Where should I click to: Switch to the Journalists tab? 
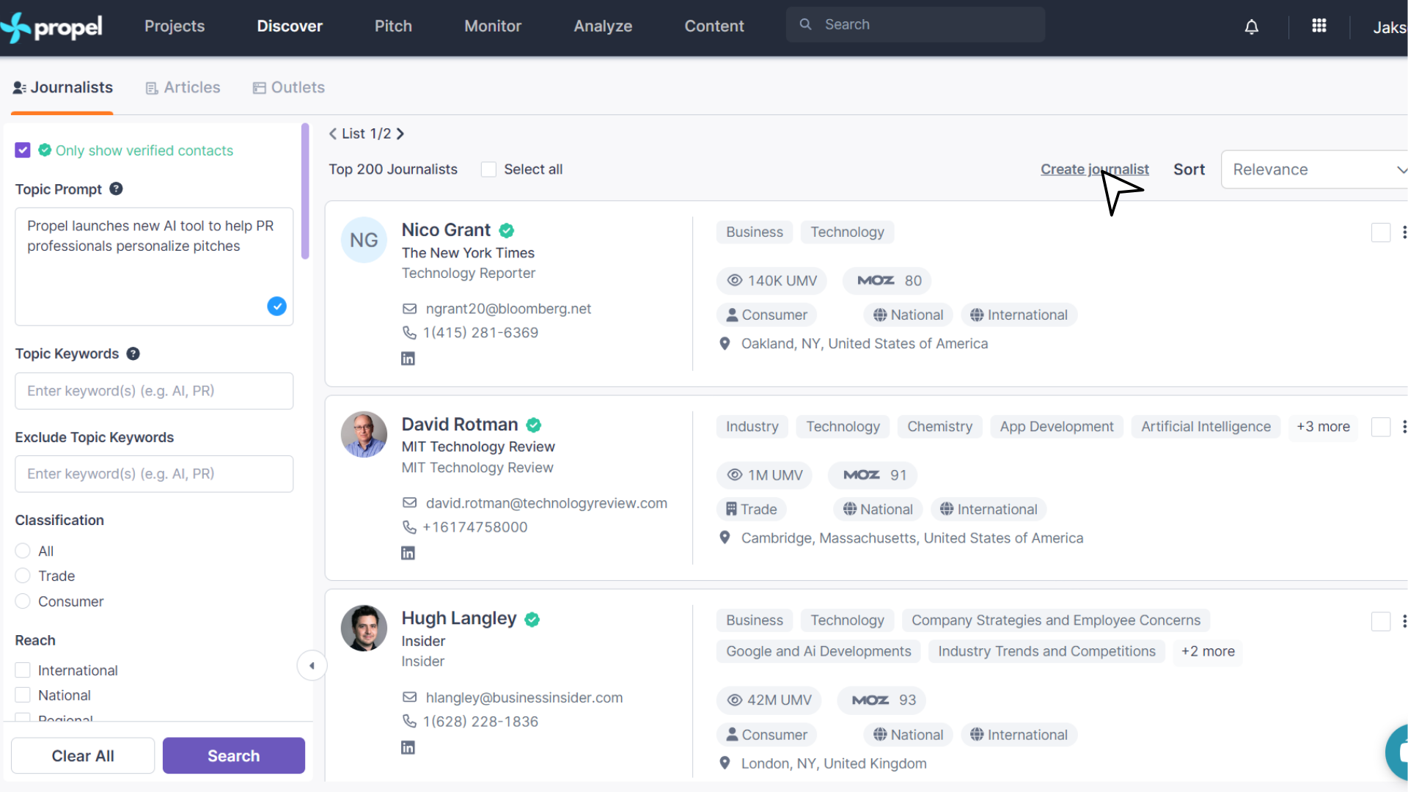tap(63, 87)
